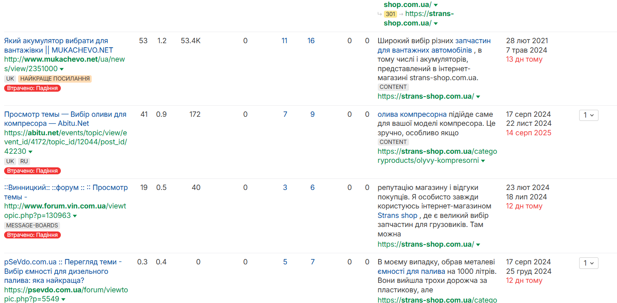617x303 pixels.
Task: Open strans-shop.com.ua target URL in mukachevo row
Action: coord(426,96)
